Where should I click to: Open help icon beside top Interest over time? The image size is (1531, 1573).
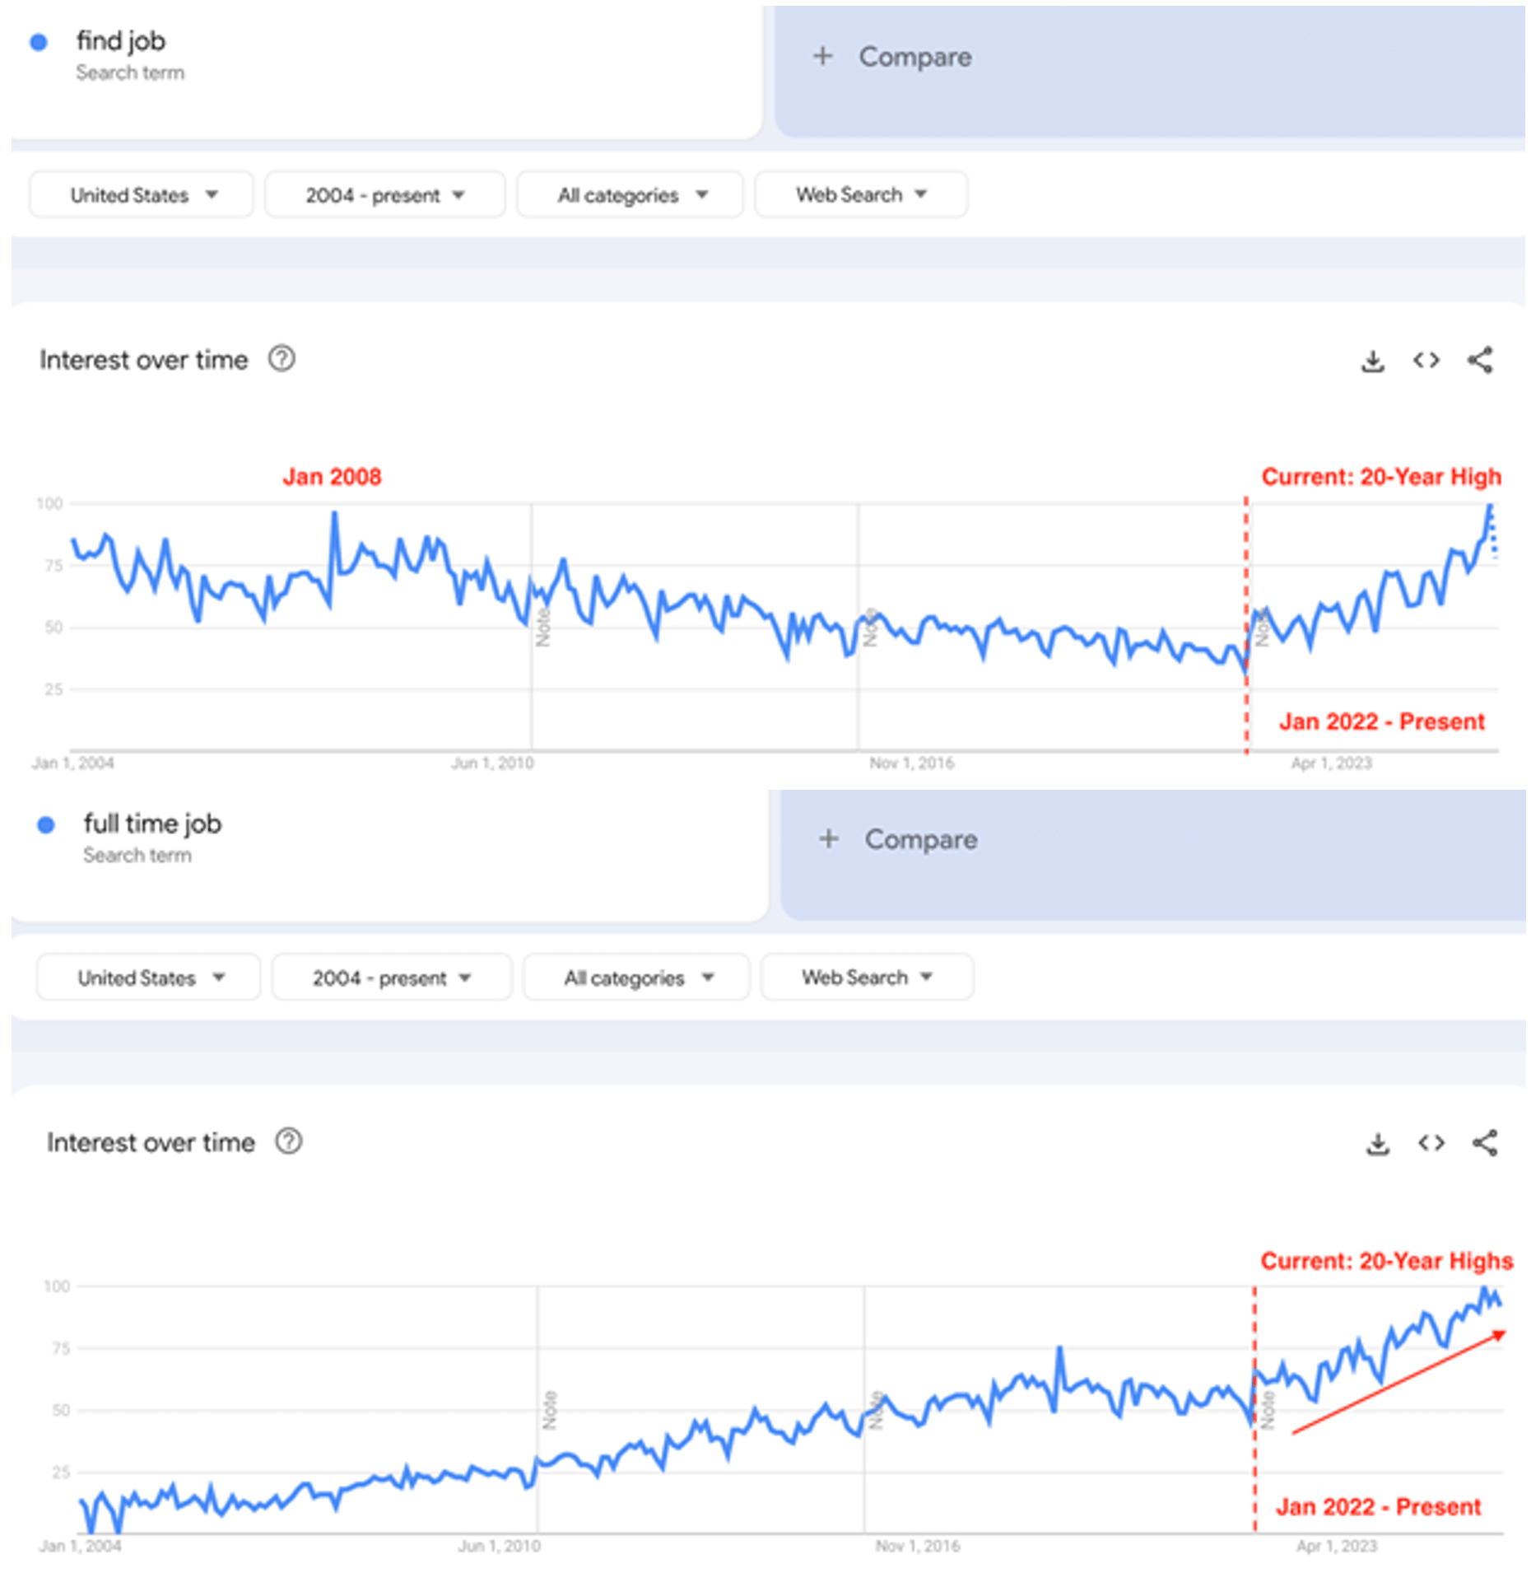[x=282, y=359]
